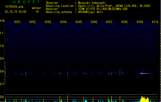Click the 0208 time marker

click(x=124, y=22)
